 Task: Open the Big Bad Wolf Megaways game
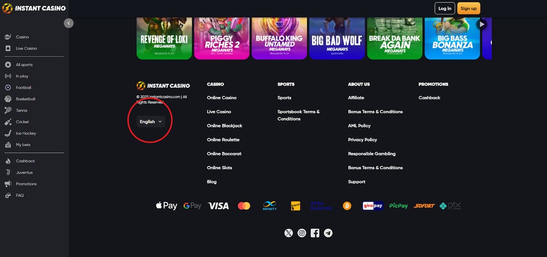tap(337, 39)
